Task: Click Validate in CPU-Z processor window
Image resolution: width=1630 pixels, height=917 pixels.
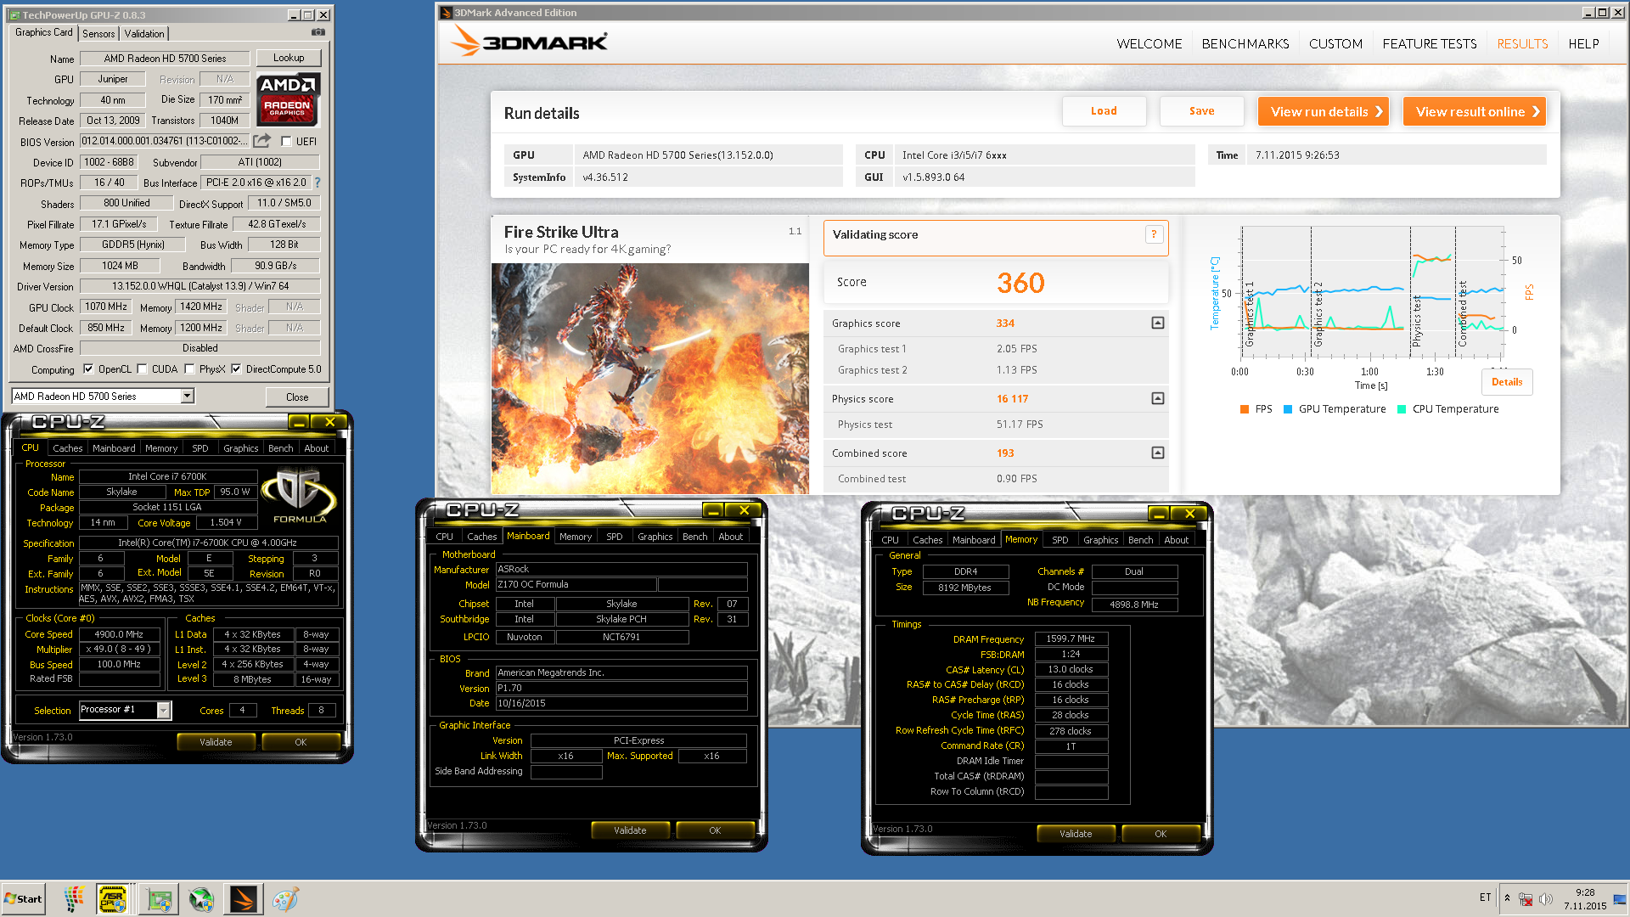Action: click(x=216, y=742)
